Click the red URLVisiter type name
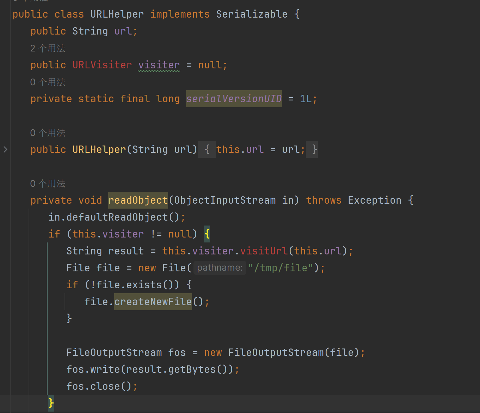 tap(102, 65)
